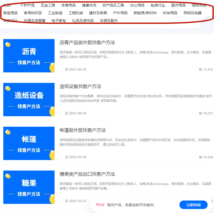Go to the 电子家电 category

pos(59,21)
